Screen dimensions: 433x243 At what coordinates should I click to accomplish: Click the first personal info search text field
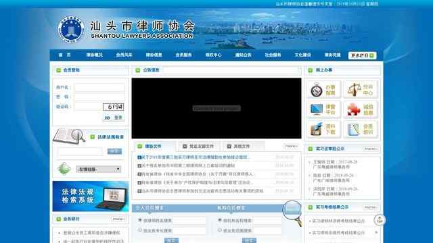(x=189, y=221)
